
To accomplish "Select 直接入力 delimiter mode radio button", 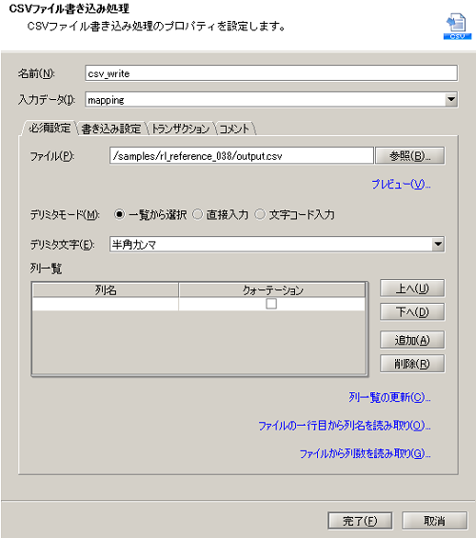I will coord(197,215).
